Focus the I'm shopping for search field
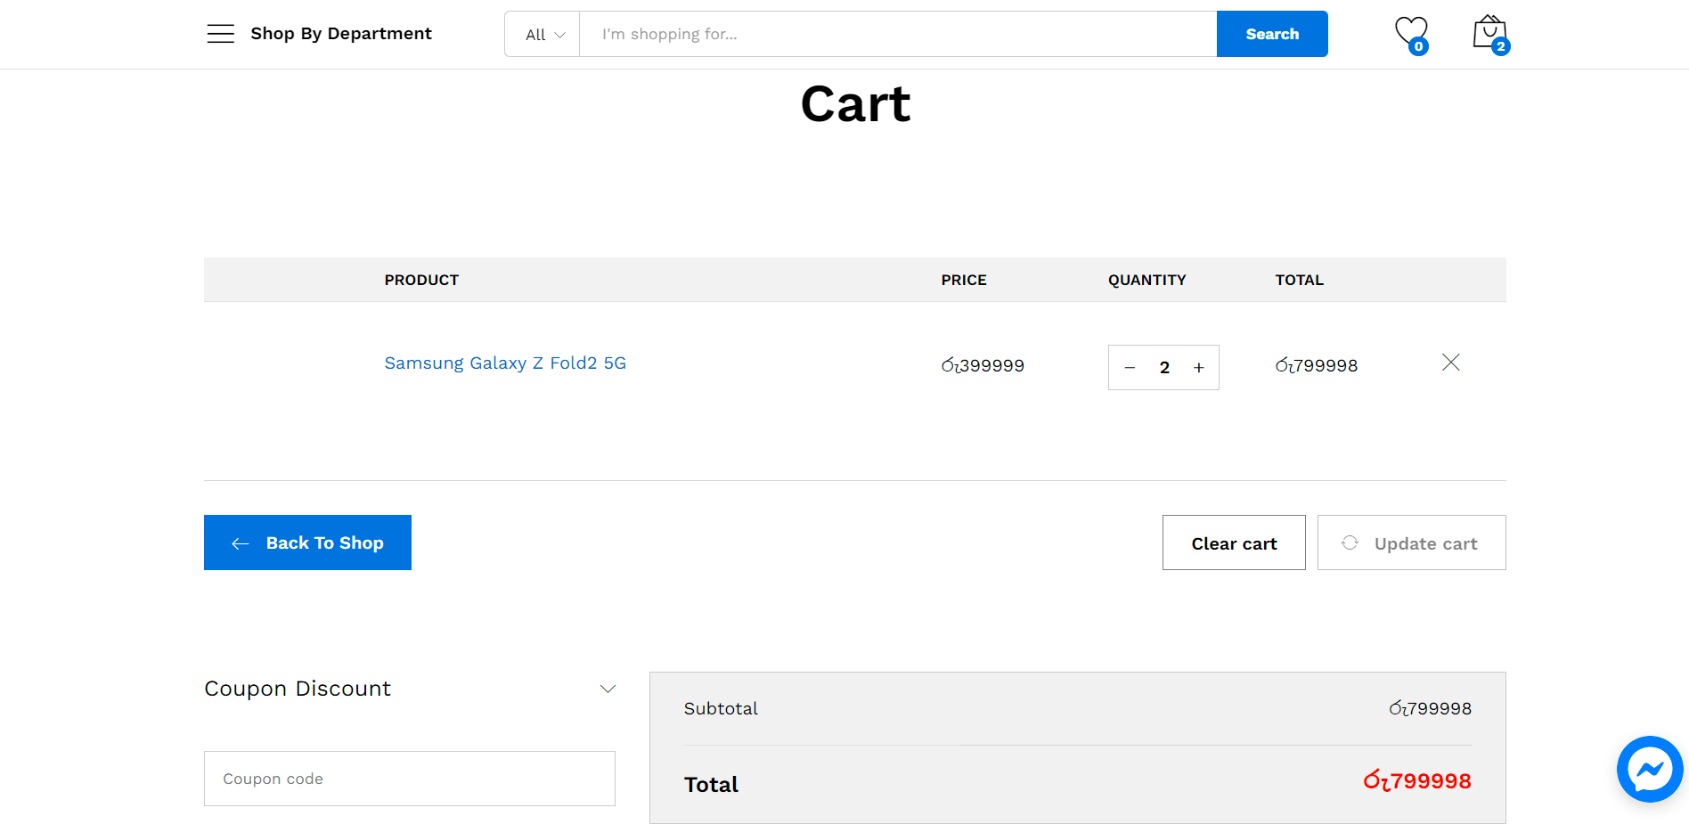This screenshot has width=1689, height=824. [x=897, y=34]
